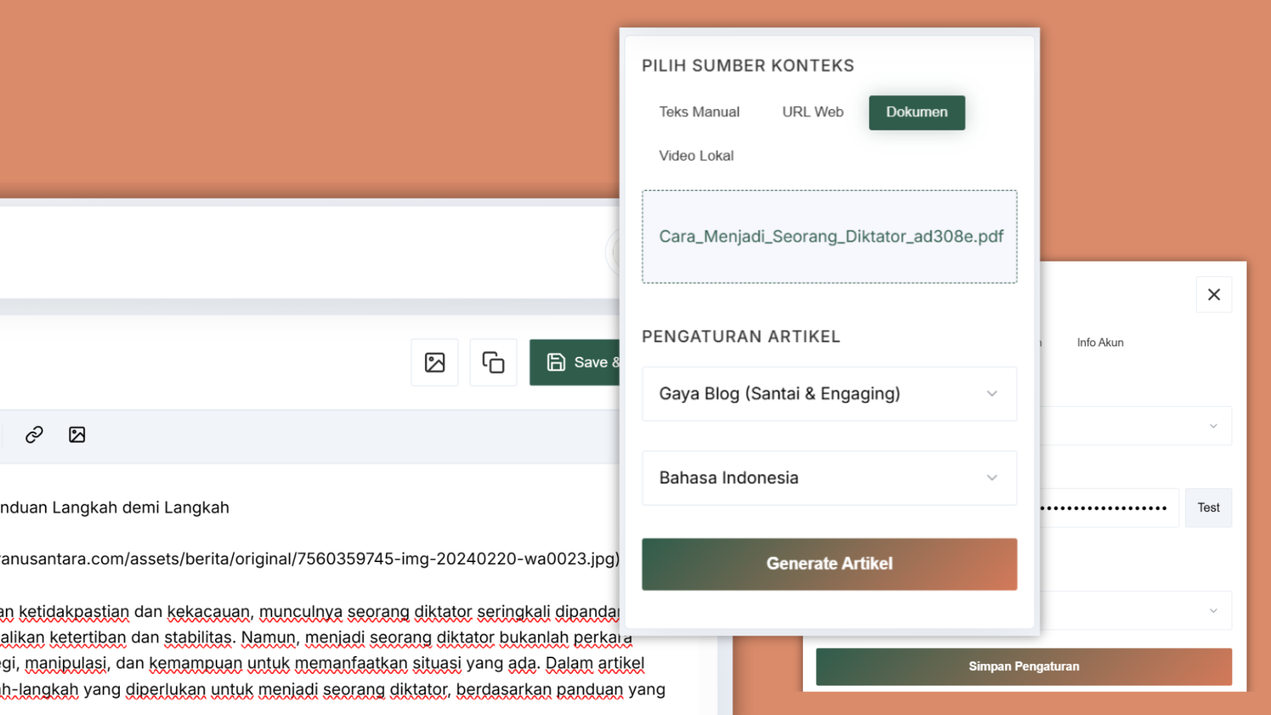
Task: Switch to Teks Manual source tab
Action: (x=699, y=112)
